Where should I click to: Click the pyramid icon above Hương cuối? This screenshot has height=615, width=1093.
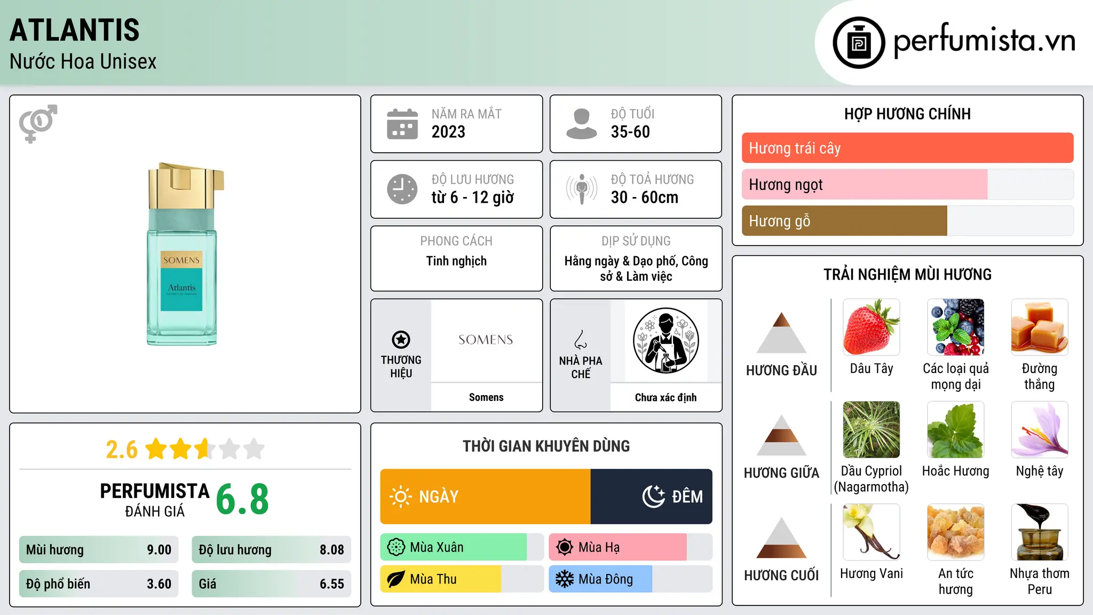[x=781, y=538]
